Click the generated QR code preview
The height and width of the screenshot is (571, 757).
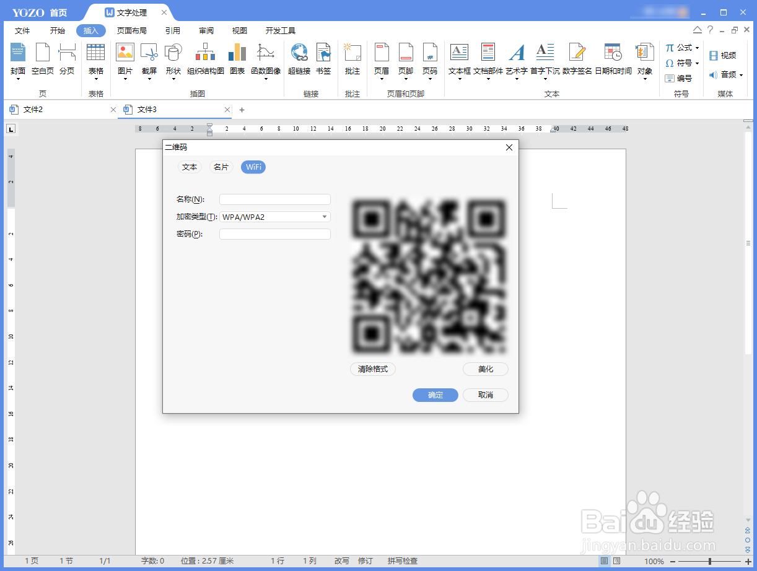[x=429, y=277]
